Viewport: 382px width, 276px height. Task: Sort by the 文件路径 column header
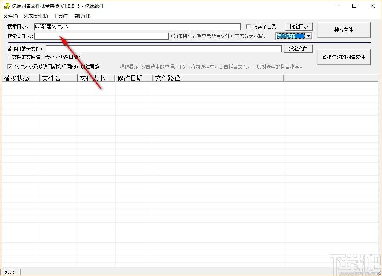click(218, 78)
